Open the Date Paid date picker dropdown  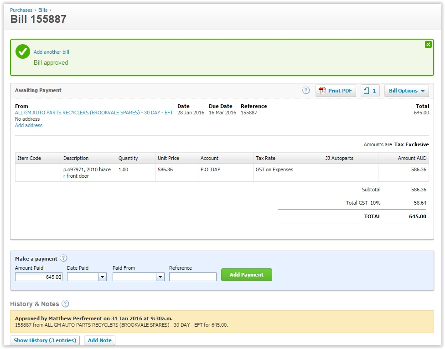[102, 277]
